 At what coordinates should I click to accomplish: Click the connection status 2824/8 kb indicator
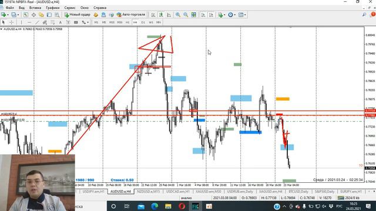pyautogui.click(x=348, y=198)
